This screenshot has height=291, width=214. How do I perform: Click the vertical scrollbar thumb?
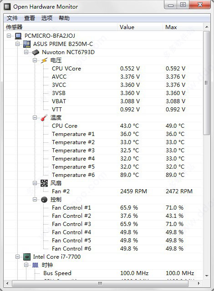(206, 83)
